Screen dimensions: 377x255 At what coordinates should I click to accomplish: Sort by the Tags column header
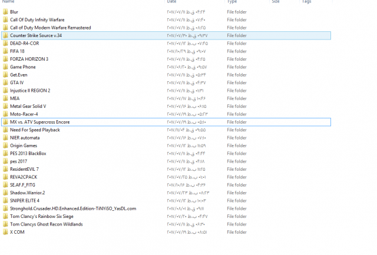tap(306, 1)
